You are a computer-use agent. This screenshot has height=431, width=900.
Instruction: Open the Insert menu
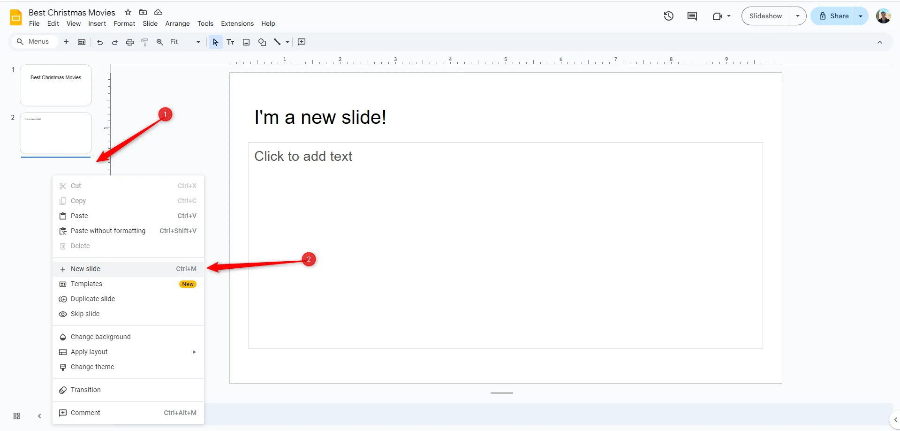(x=97, y=23)
